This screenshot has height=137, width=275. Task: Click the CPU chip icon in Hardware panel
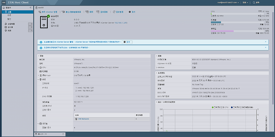41,68
